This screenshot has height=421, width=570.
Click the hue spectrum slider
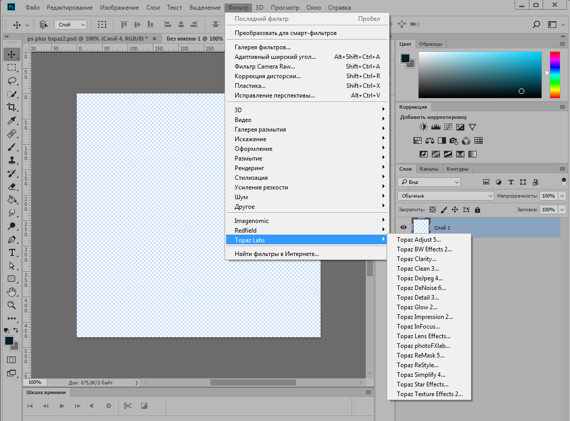(555, 75)
